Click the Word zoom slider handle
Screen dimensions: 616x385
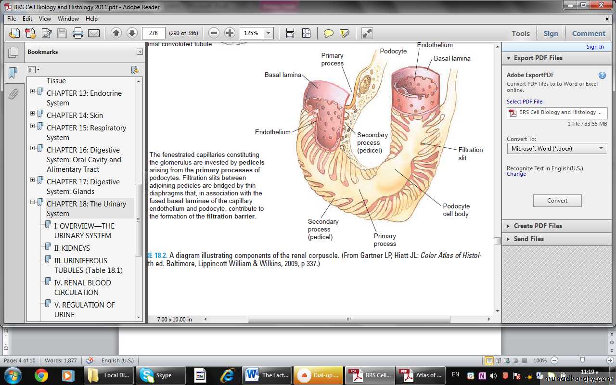(582, 360)
